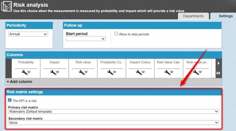Click the Columns panel heading
Screen dimensions: 236x131
point(15,55)
